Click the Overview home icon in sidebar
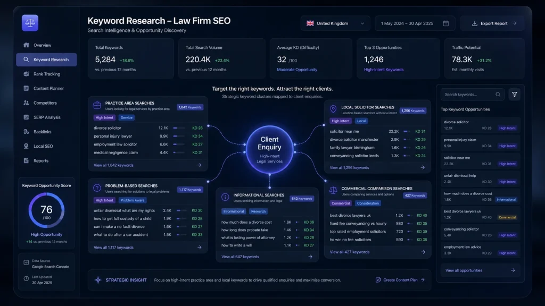Image resolution: width=545 pixels, height=306 pixels. pyautogui.click(x=26, y=45)
